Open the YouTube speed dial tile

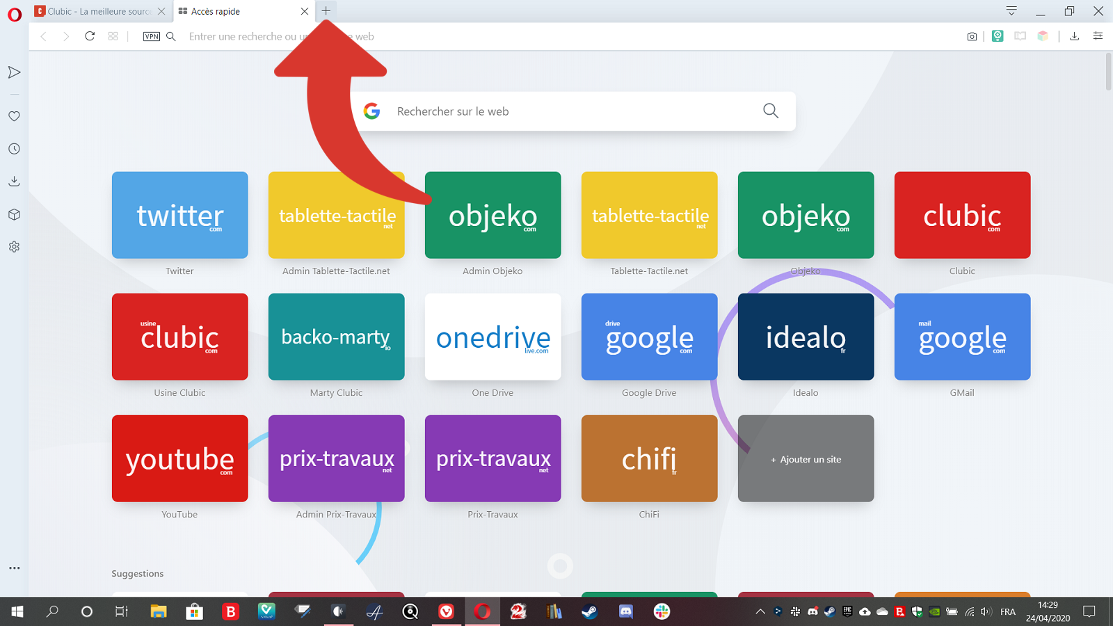tap(179, 459)
